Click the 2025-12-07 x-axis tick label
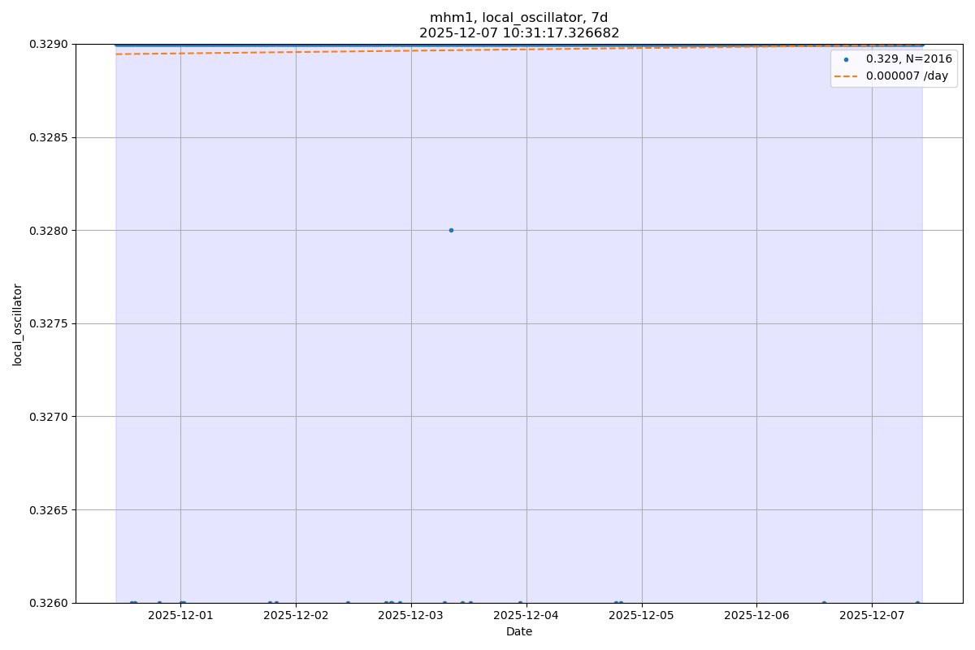The height and width of the screenshot is (650, 975). pos(872,616)
